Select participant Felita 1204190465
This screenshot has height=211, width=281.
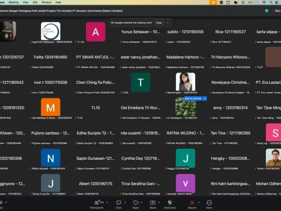click(51, 57)
